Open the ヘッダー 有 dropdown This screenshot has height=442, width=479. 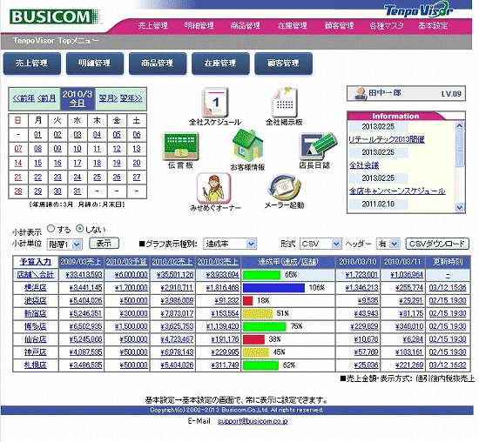[388, 244]
